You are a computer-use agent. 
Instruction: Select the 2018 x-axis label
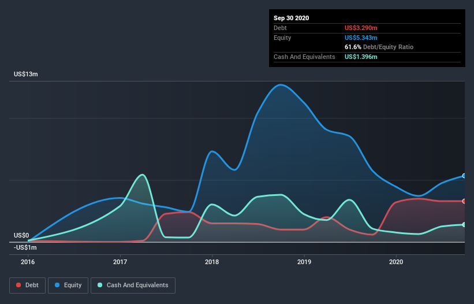tap(212, 262)
